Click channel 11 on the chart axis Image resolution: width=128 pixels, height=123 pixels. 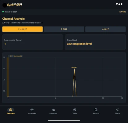coord(103,98)
